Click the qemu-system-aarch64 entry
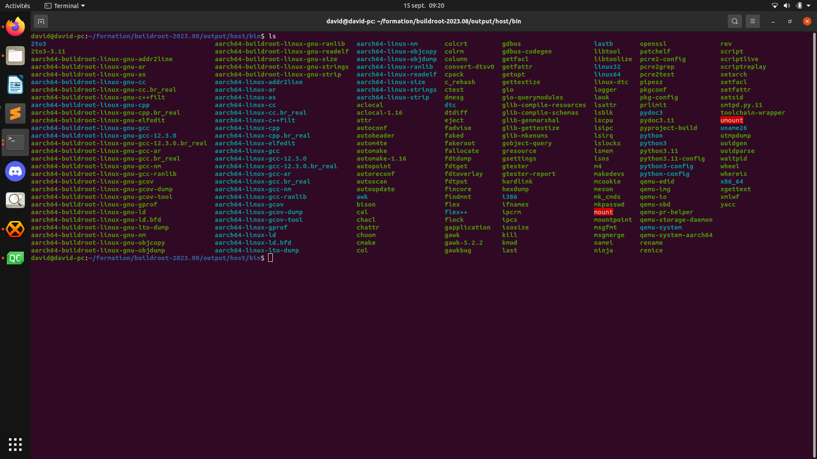Screen dimensions: 817x459 (x=676, y=235)
